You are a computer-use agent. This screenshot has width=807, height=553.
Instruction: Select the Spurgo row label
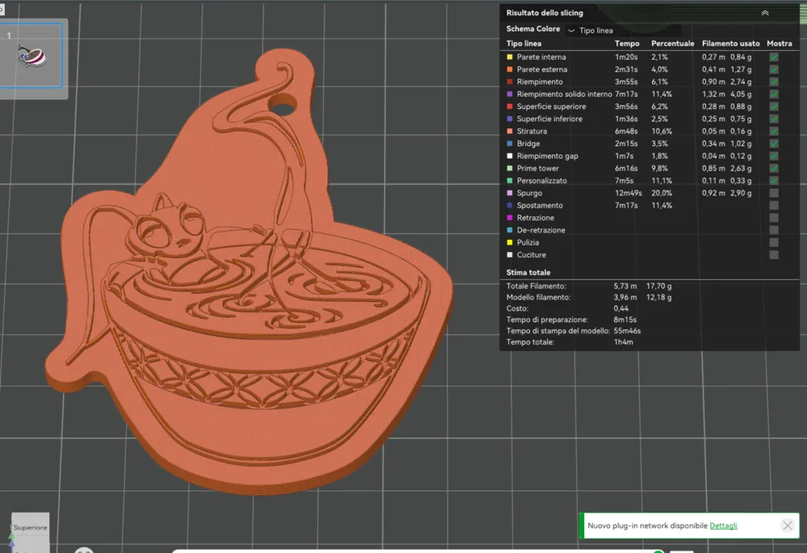point(529,193)
